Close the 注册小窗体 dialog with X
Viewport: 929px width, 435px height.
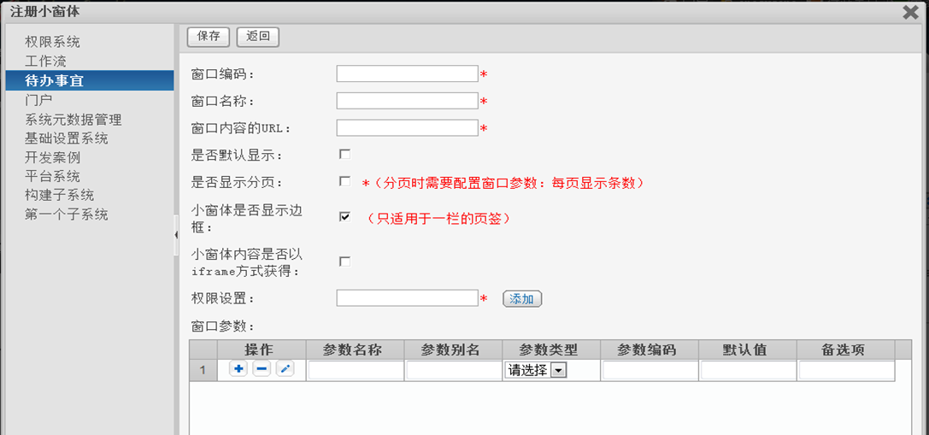point(911,12)
